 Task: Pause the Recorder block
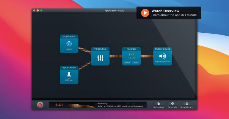[127, 62]
